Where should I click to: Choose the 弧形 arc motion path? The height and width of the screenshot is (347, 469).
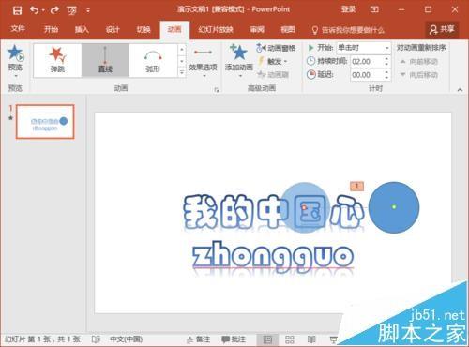153,60
